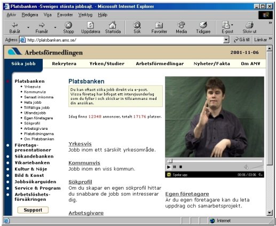This screenshot has width=276, height=226.
Task: Open the Kommunvis heading link
Action: click(84, 163)
